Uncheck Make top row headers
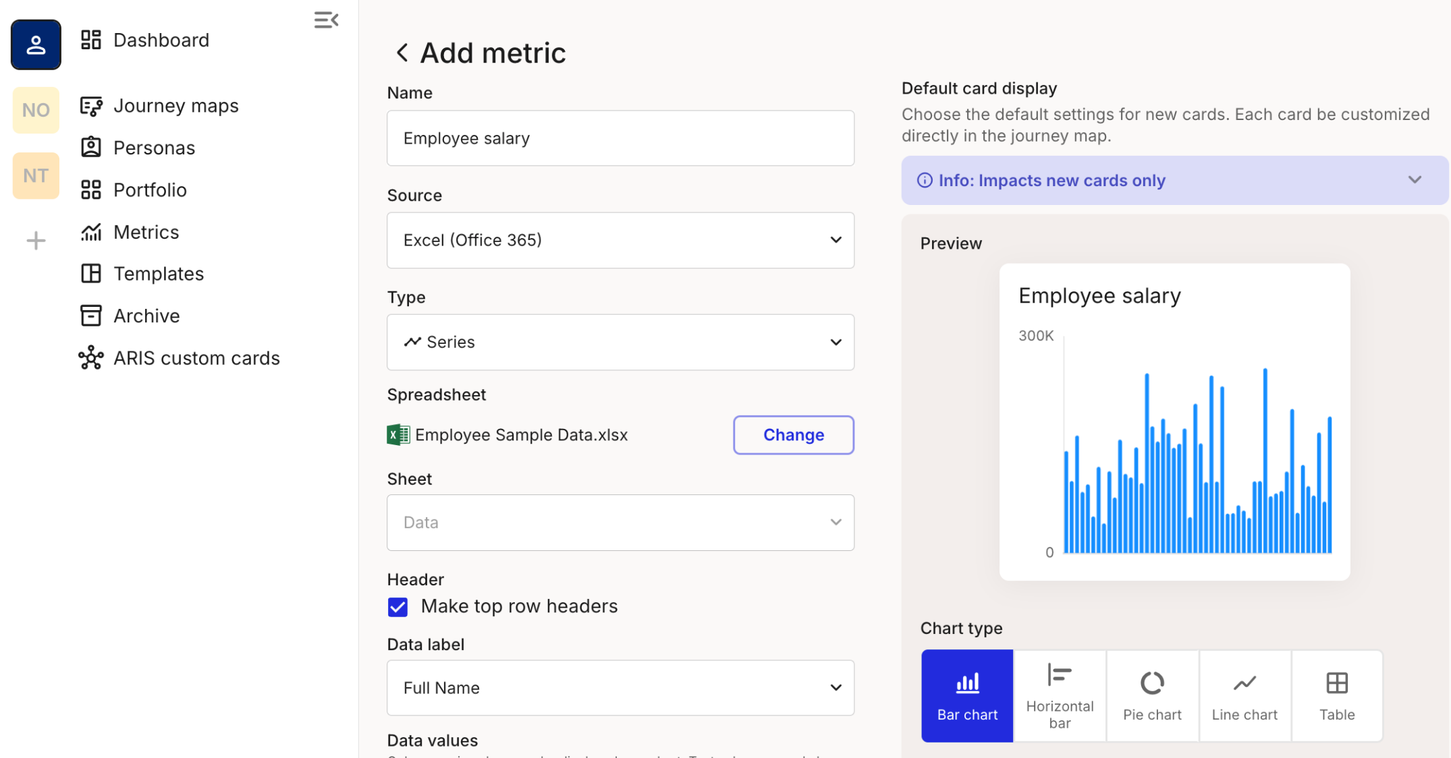Screen dimensions: 1451x758 398,607
